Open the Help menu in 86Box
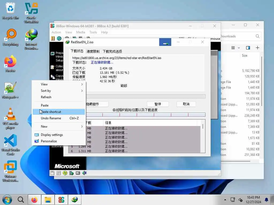This screenshot has height=205, width=274. coord(105,32)
